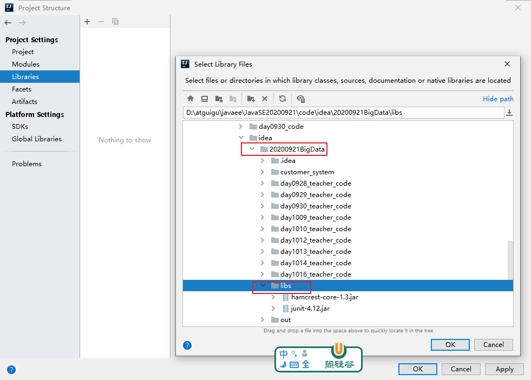
Task: Open Project settings page
Action: tap(23, 52)
